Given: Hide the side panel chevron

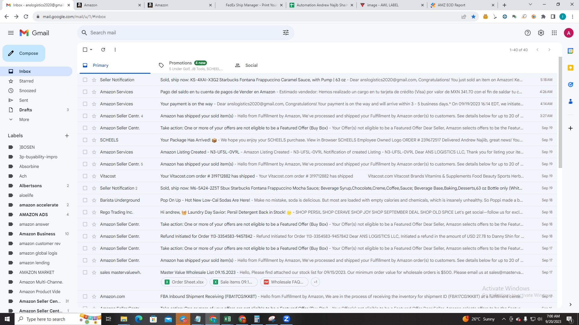Looking at the screenshot, I should (x=571, y=305).
